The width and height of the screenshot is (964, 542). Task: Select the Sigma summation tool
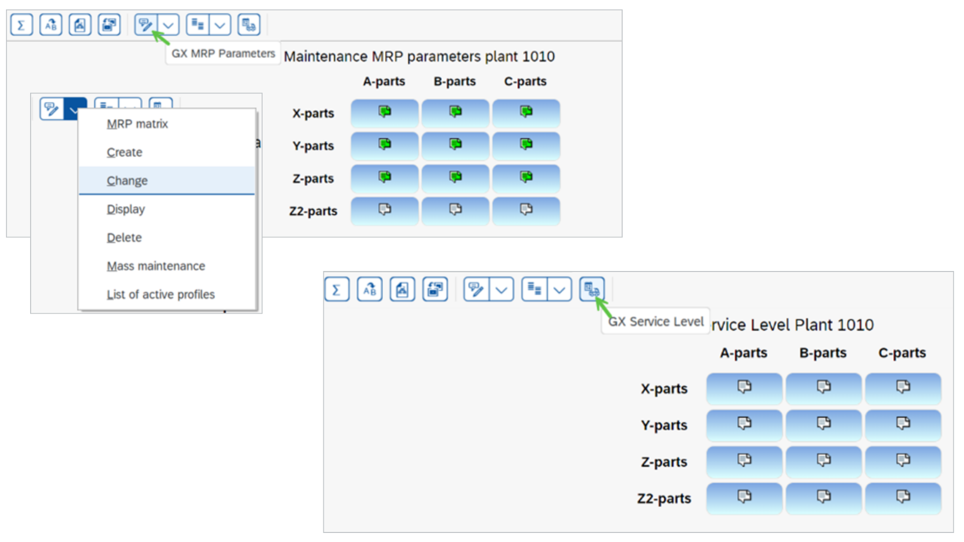click(21, 24)
